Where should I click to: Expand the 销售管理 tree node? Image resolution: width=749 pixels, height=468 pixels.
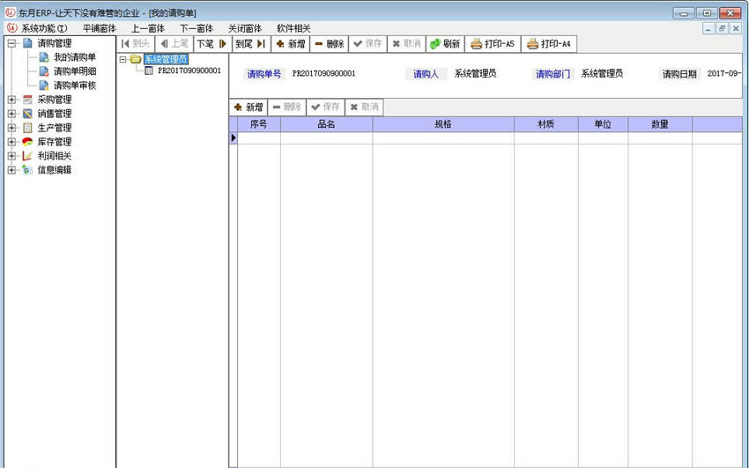point(11,114)
